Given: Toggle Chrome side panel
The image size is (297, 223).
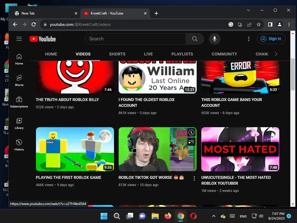Looking at the screenshot, I should [x=270, y=24].
